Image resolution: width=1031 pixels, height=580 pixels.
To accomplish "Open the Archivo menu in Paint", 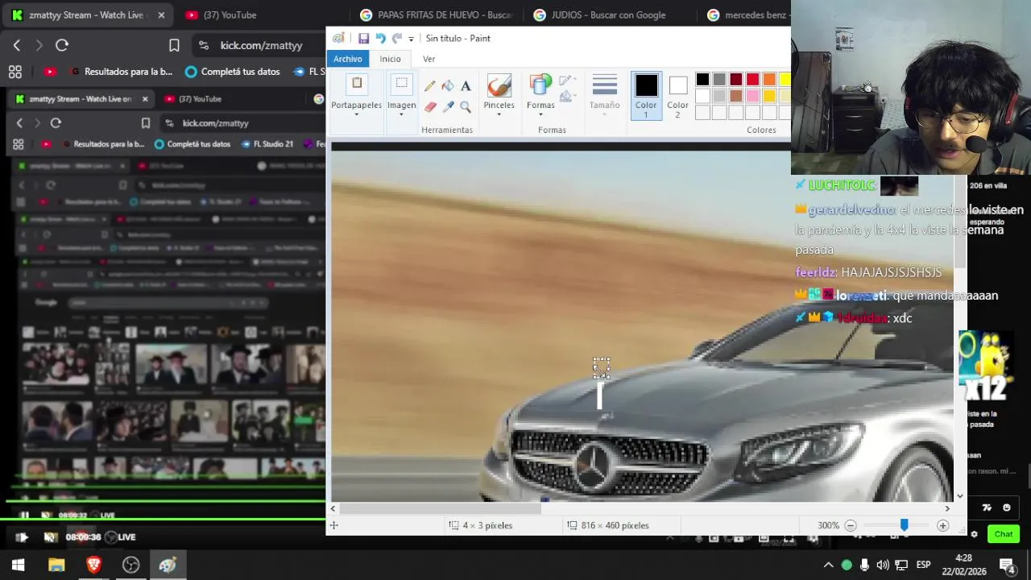I will 348,59.
